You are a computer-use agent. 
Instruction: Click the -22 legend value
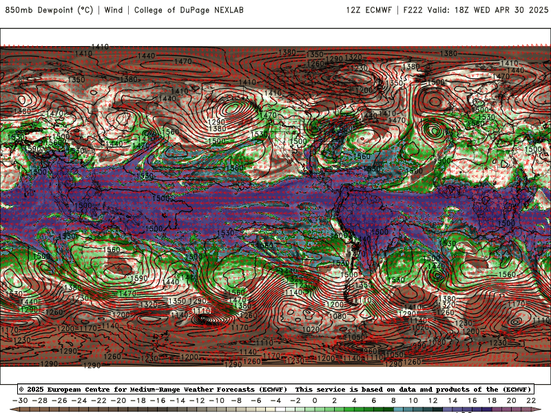click(98, 401)
